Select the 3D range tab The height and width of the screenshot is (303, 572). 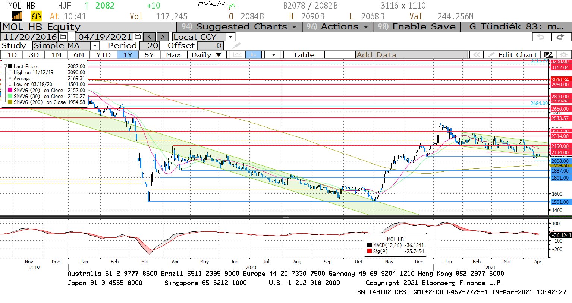(34, 55)
